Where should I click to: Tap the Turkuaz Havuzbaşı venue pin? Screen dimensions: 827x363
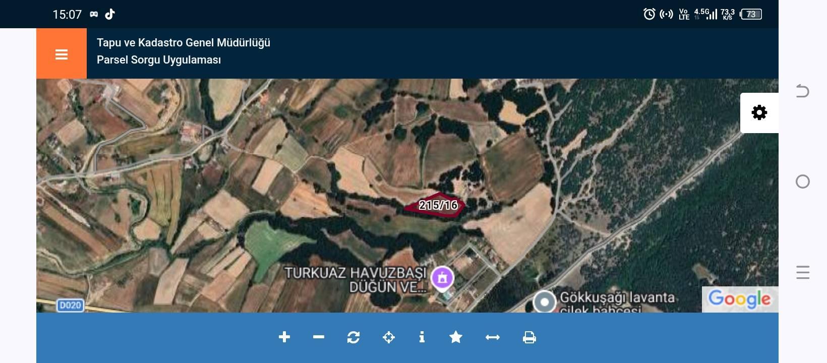[x=442, y=278]
